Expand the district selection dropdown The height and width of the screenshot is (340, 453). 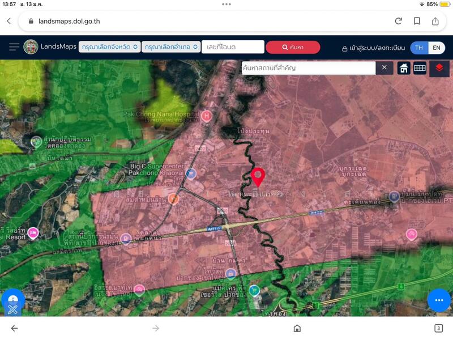click(x=170, y=47)
